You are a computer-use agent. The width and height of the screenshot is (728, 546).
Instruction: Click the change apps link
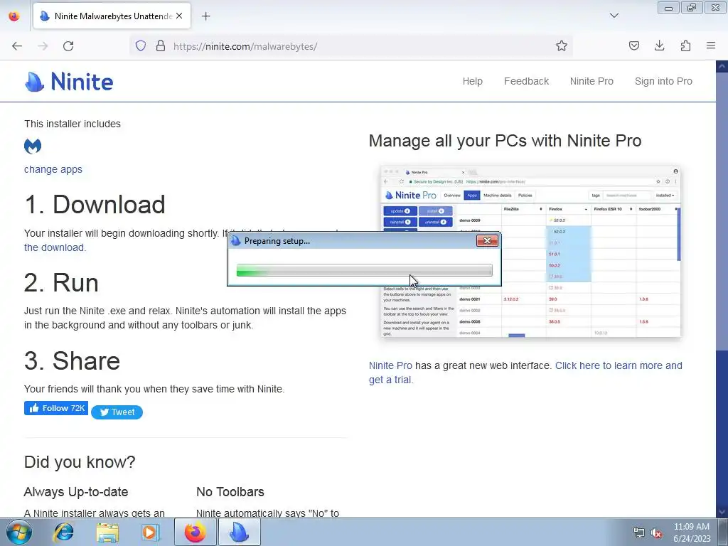click(x=53, y=169)
